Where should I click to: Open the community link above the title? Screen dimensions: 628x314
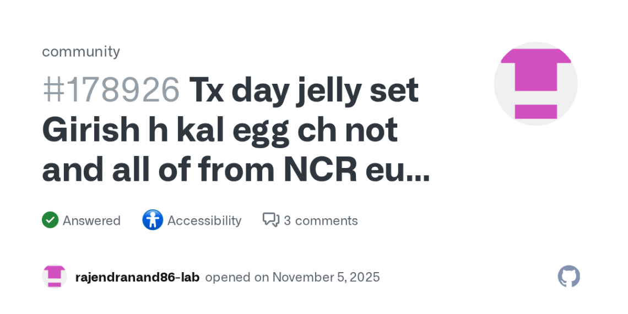[81, 51]
